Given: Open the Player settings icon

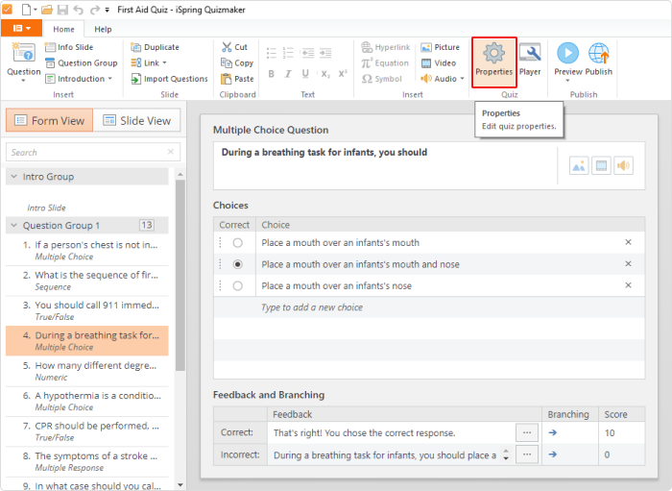Looking at the screenshot, I should pyautogui.click(x=530, y=53).
